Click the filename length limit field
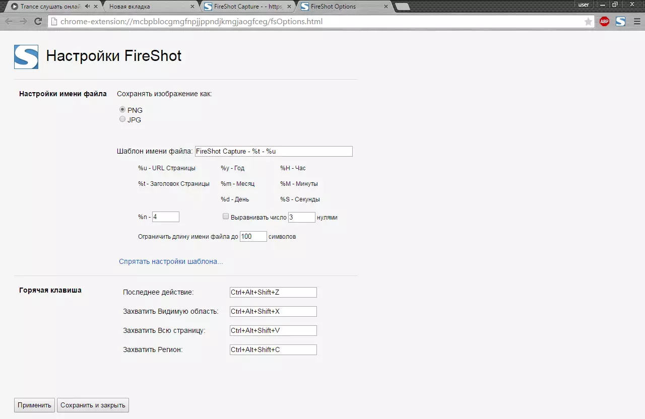Screen dimensions: 645x419 tap(253, 236)
